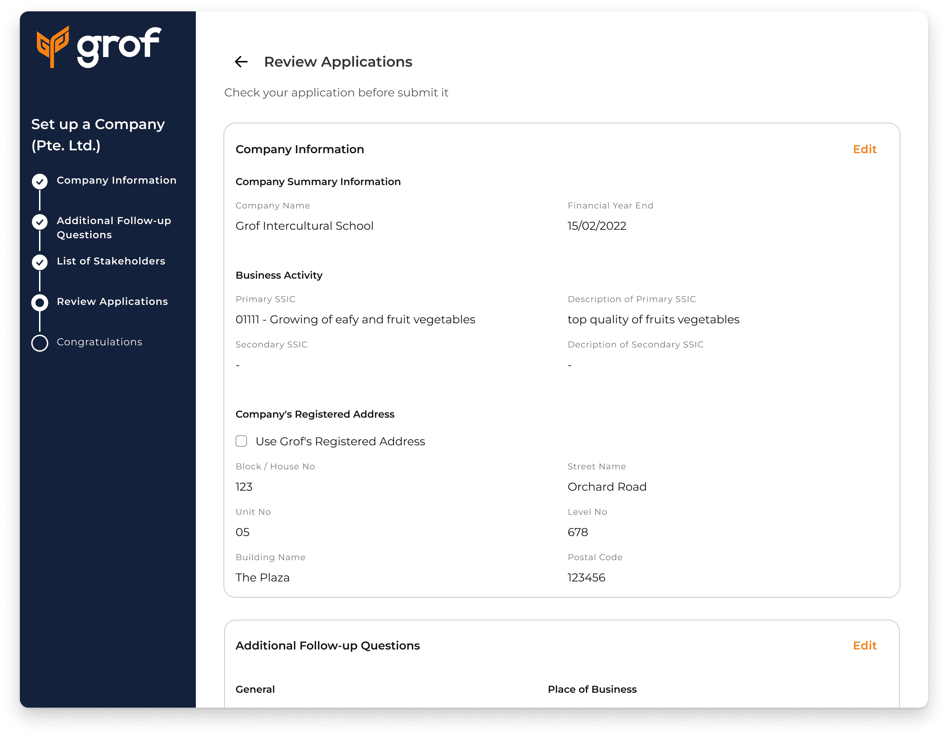The width and height of the screenshot is (948, 736).
Task: Edit the Additional Follow-up Questions section
Action: tap(864, 645)
